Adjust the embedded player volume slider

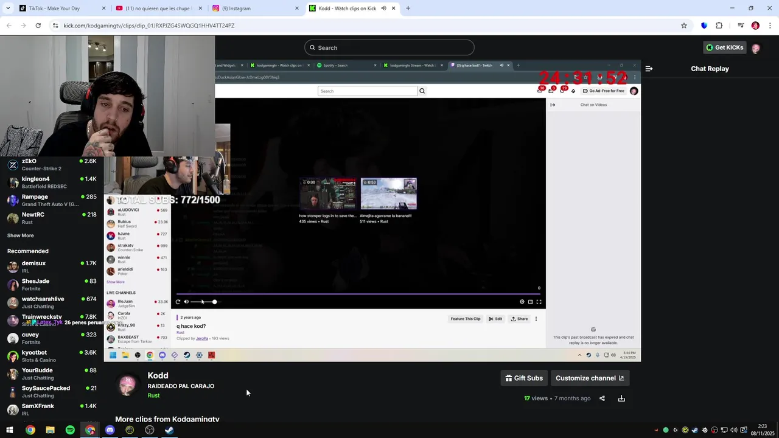pos(204,302)
